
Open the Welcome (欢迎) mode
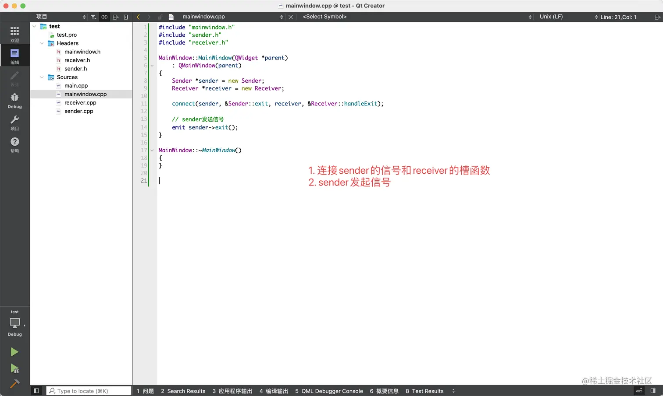click(x=15, y=35)
